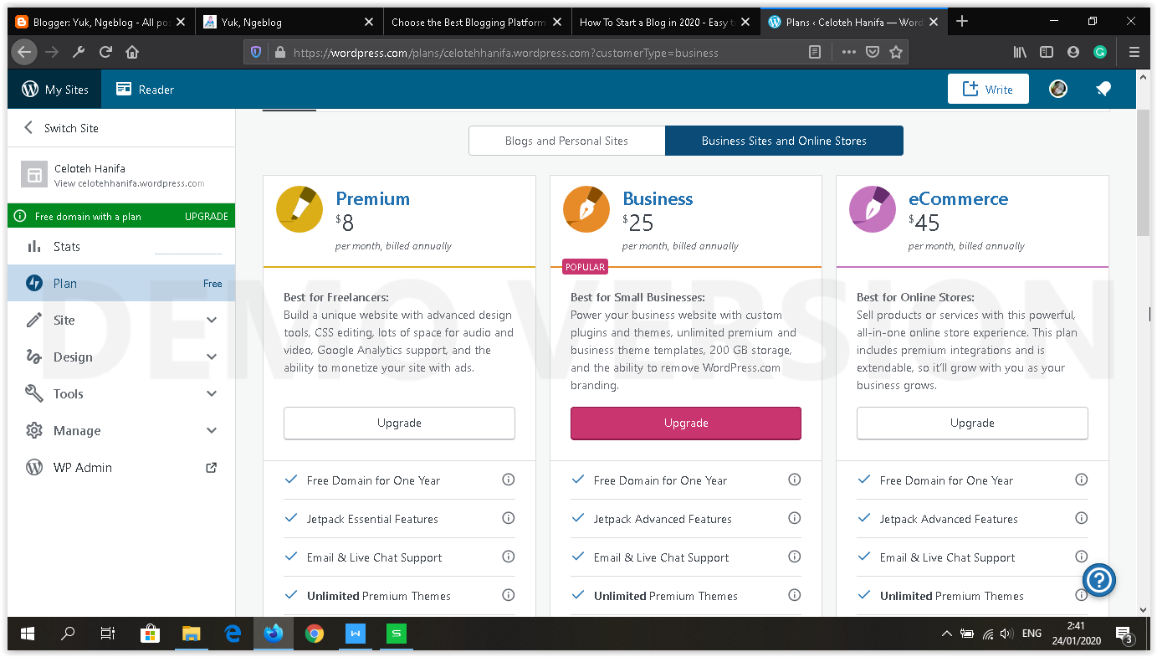Open the Reader section
This screenshot has width=1157, height=657.
[145, 90]
